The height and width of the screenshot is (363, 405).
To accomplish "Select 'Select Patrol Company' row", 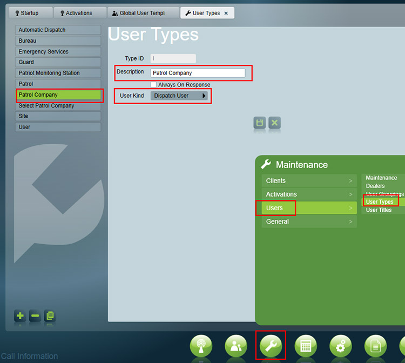I will coord(58,106).
